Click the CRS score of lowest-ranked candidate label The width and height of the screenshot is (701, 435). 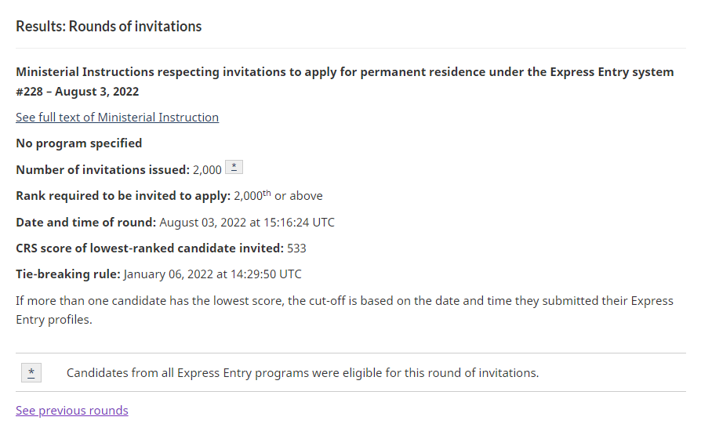click(x=150, y=248)
